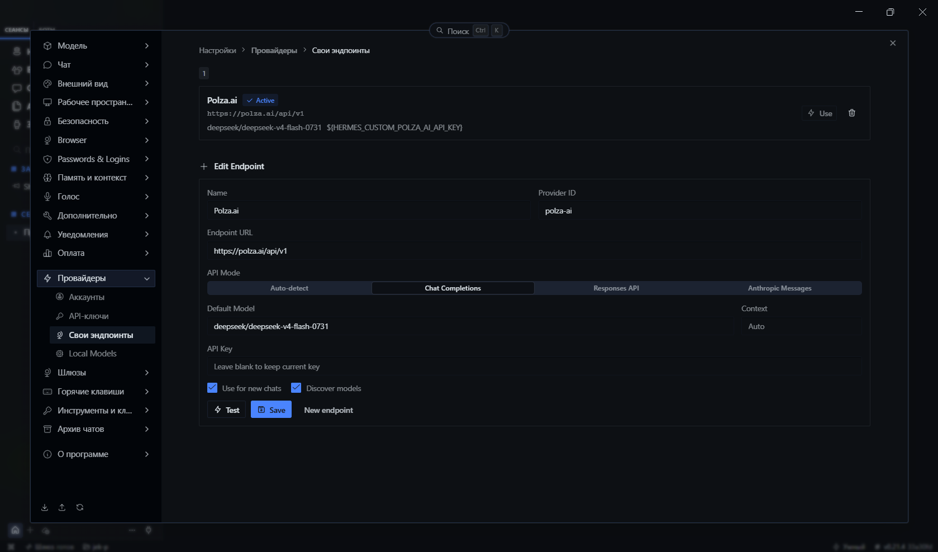The width and height of the screenshot is (938, 552).
Task: Click the API Key input field
Action: click(534, 367)
